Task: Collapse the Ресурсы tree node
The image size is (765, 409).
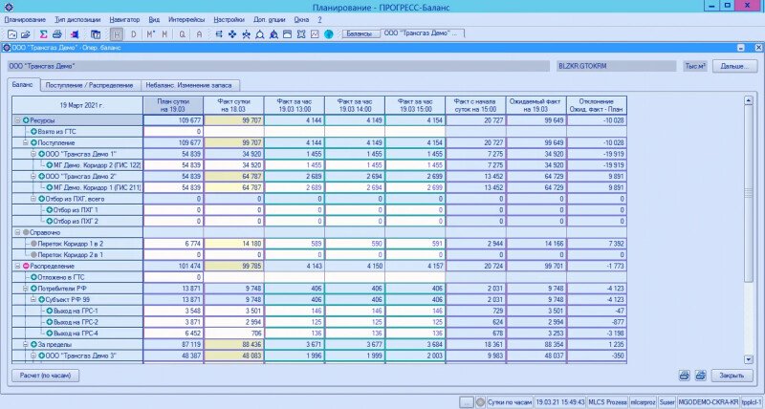Action: [16, 120]
